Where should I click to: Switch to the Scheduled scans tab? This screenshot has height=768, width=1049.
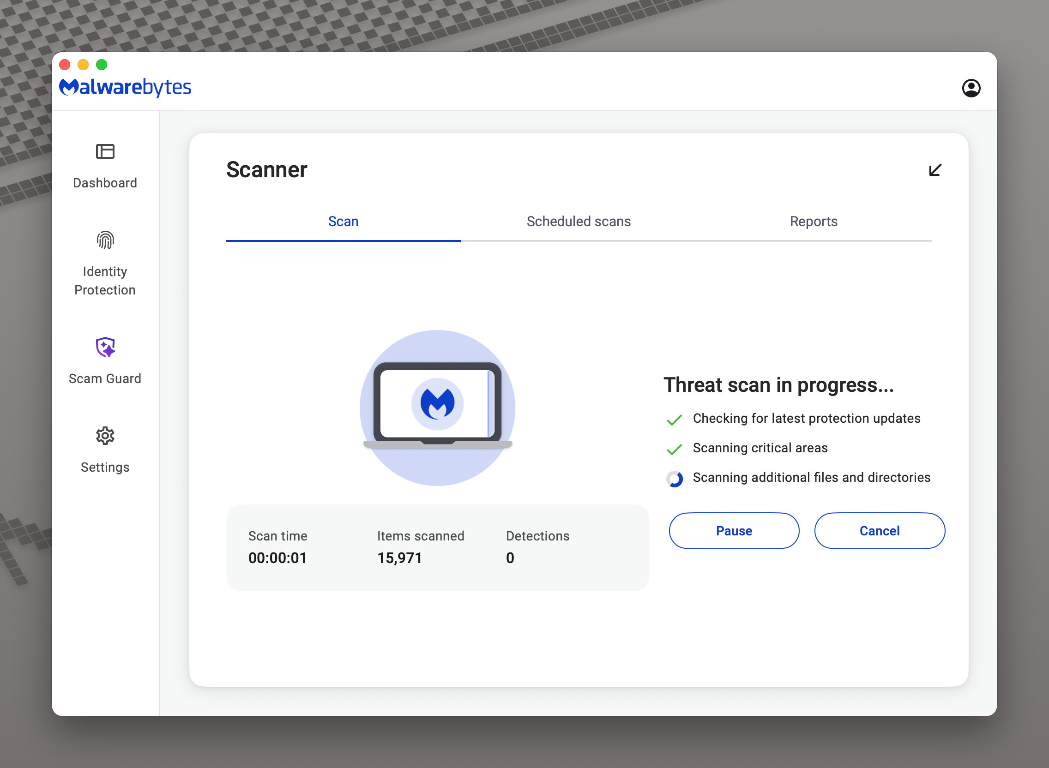[579, 222]
